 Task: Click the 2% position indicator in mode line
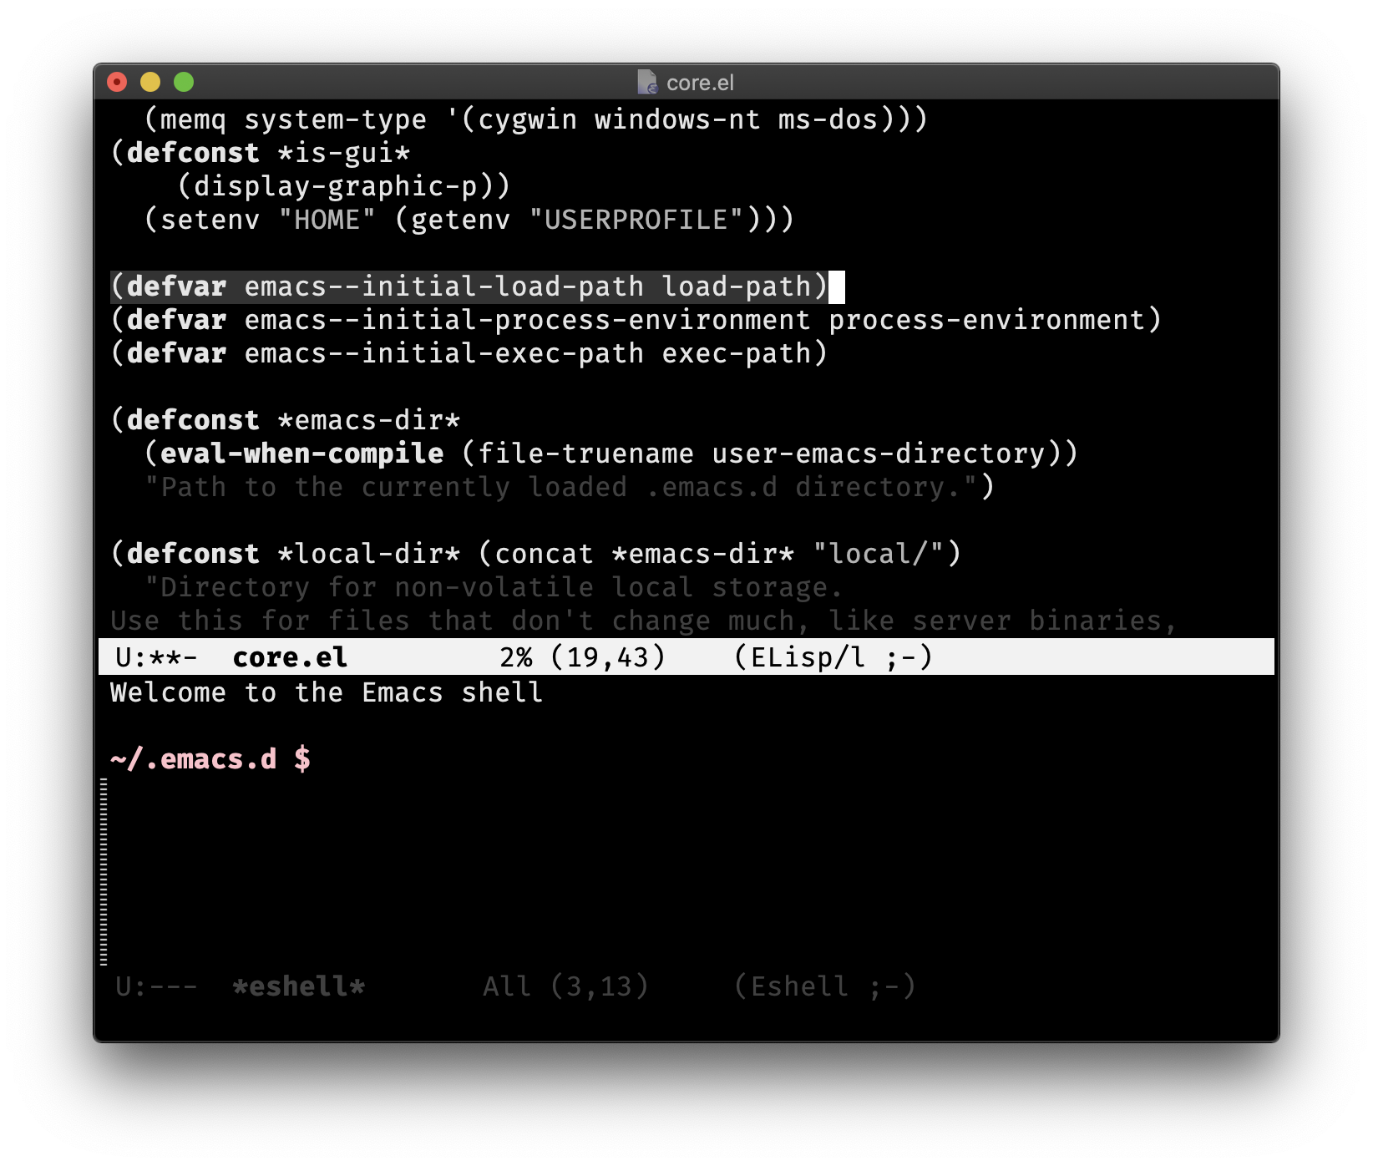(516, 657)
